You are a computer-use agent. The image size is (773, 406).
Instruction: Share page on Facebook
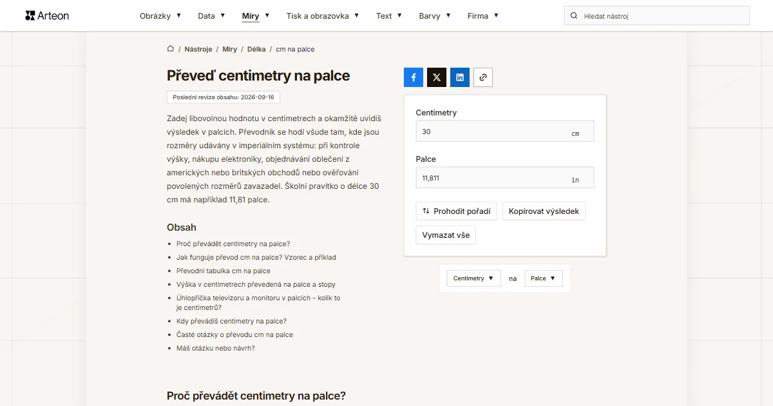(414, 77)
